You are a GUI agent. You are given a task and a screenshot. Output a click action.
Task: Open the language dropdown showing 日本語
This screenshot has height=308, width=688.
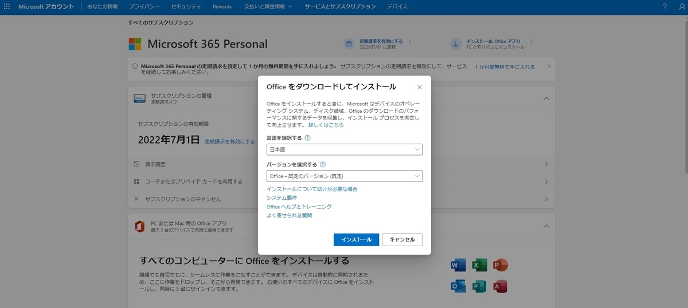pos(345,149)
